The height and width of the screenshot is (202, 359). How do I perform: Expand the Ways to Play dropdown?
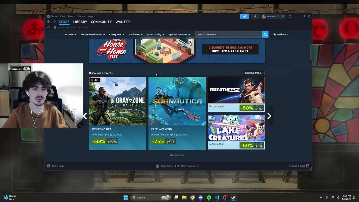tap(155, 35)
